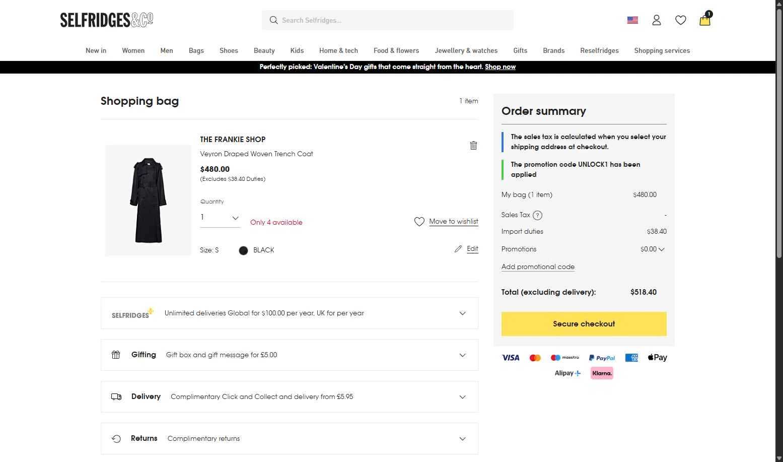Click the '1 item' count text

469,101
